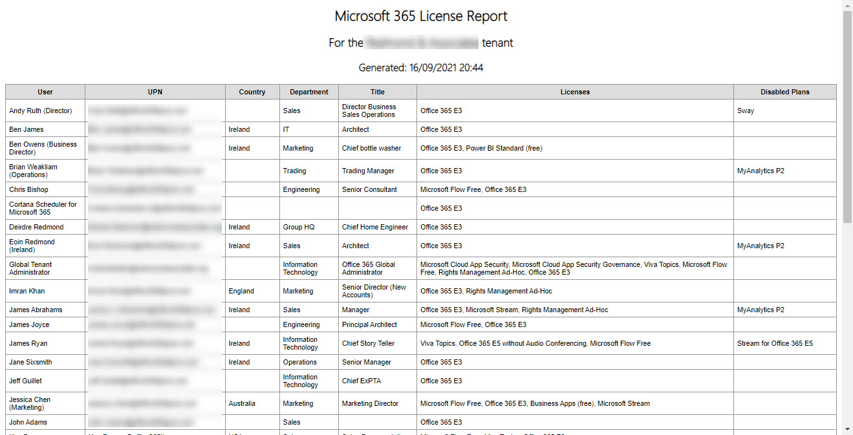The height and width of the screenshot is (435, 853).
Task: Click the User column header
Action: tap(45, 91)
